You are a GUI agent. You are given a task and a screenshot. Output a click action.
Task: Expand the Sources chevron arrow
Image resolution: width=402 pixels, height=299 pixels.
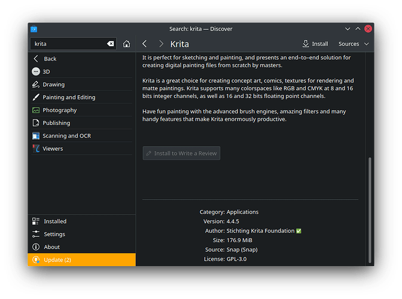click(x=367, y=44)
